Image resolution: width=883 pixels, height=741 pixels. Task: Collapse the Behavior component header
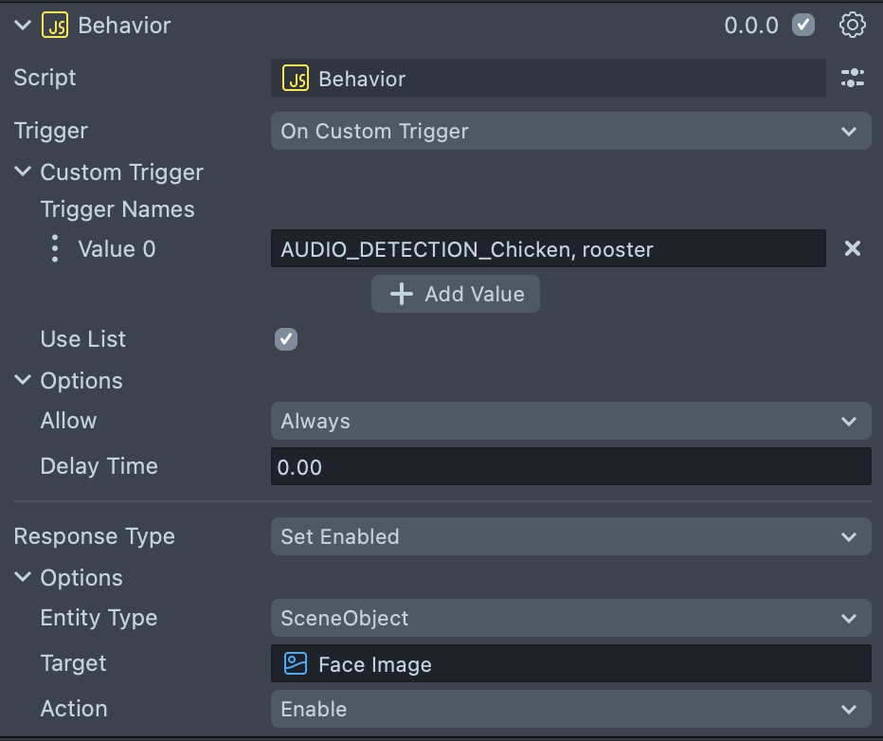(22, 26)
